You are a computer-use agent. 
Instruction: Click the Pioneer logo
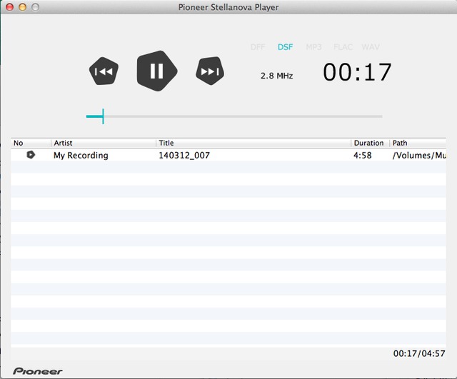coord(38,371)
